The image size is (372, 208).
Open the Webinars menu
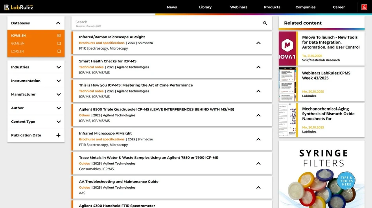click(239, 7)
